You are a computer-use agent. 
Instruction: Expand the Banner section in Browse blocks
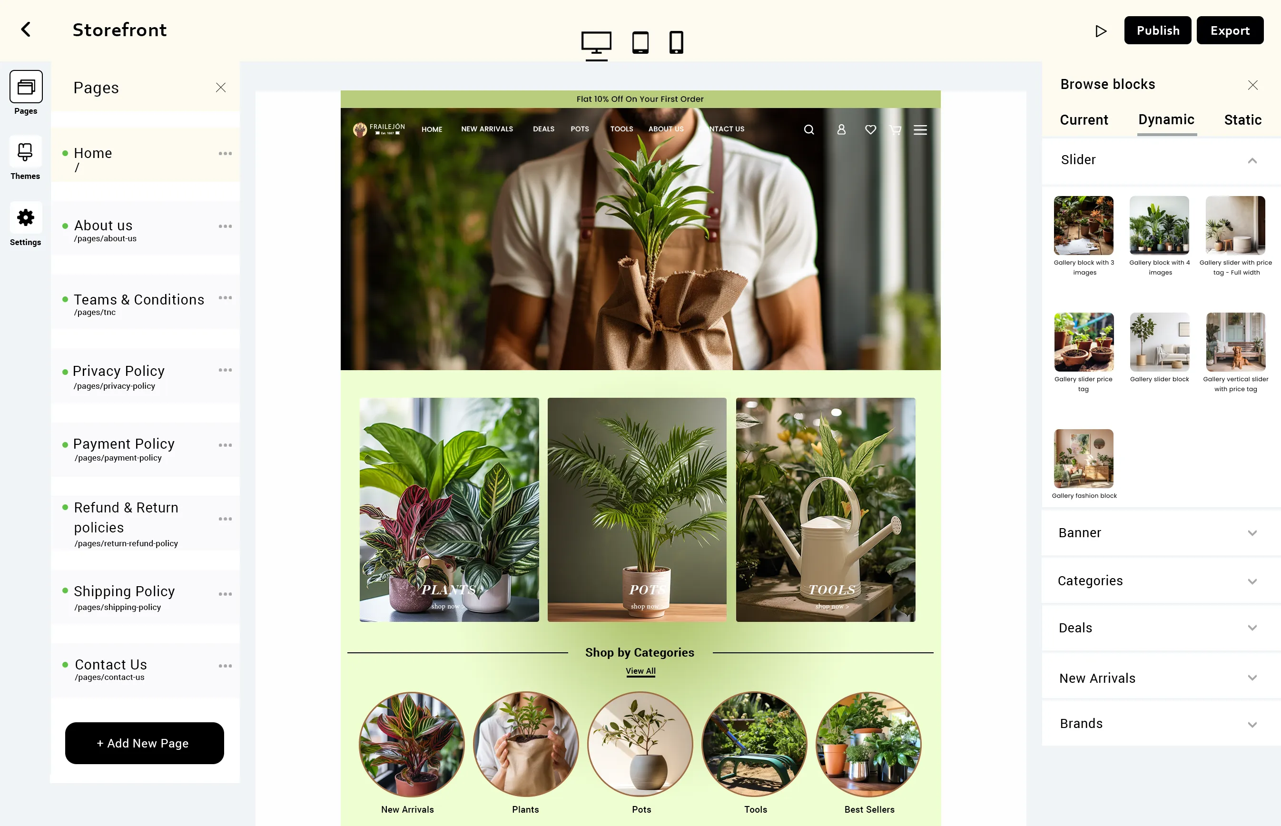pos(1252,533)
